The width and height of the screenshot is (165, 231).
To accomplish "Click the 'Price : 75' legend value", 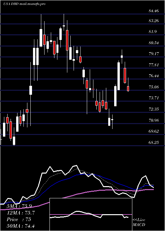I will (x=19, y=219).
